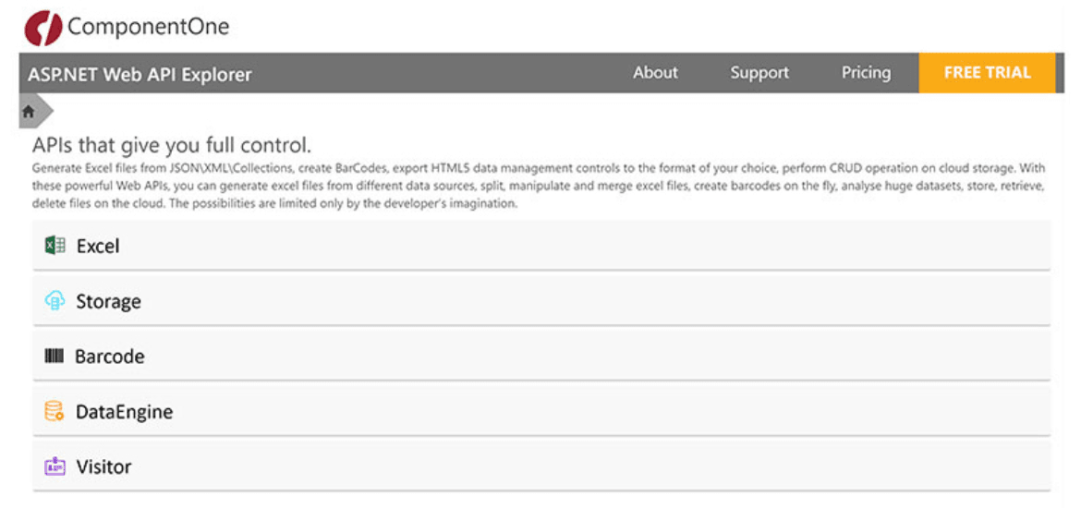The height and width of the screenshot is (508, 1081).
Task: Click the ComponentOne brand name text
Action: (148, 27)
